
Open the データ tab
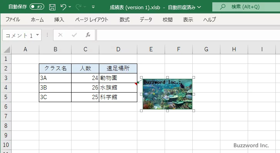146,20
